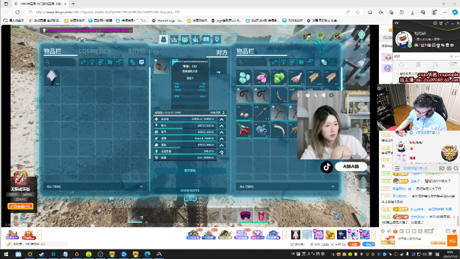The image size is (460, 259).
Task: Expand right ALL ITEMS filter dropdown
Action: [x=287, y=186]
